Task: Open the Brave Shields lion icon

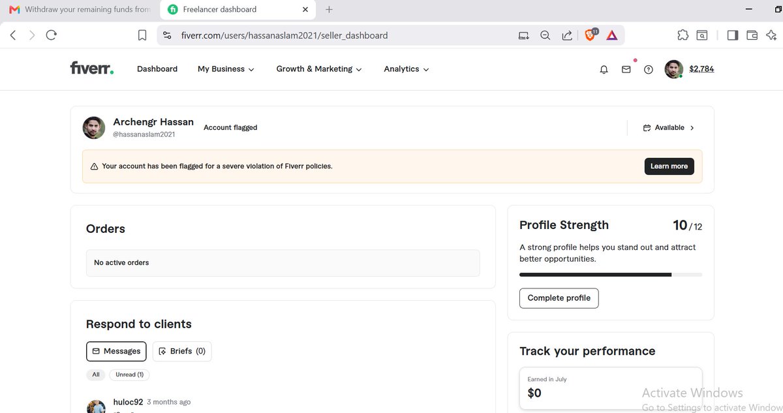Action: [x=591, y=35]
